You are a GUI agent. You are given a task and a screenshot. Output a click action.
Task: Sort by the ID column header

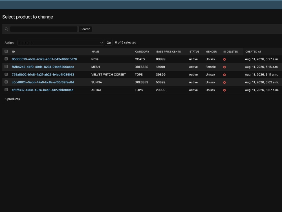(14, 51)
